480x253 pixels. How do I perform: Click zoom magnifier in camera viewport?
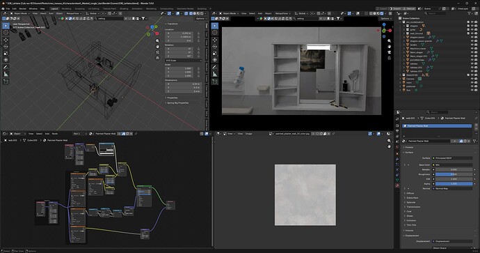tap(389, 41)
